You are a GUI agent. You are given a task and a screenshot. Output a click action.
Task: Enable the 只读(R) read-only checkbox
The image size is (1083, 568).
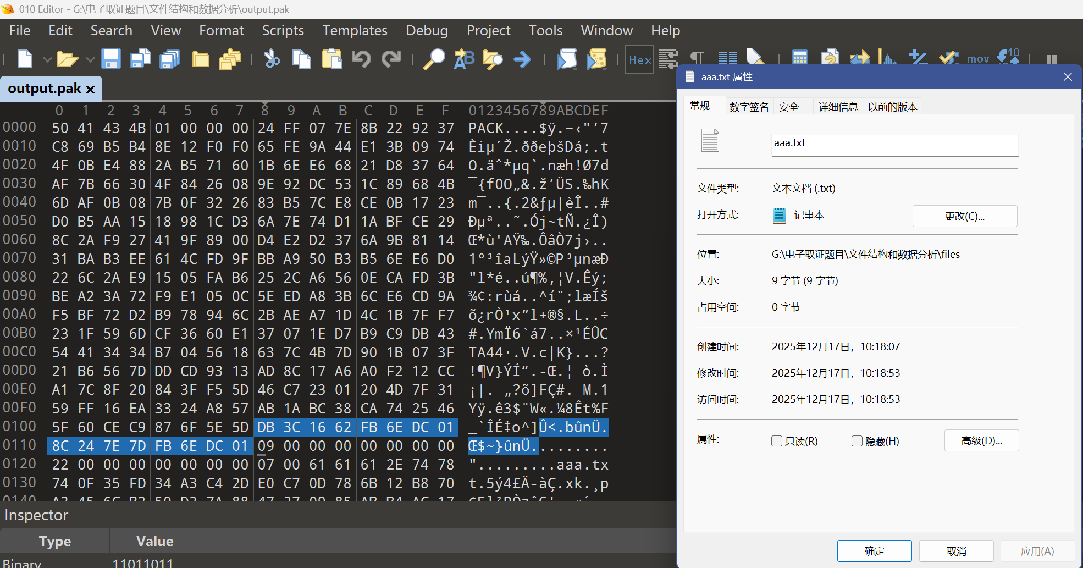tap(777, 441)
